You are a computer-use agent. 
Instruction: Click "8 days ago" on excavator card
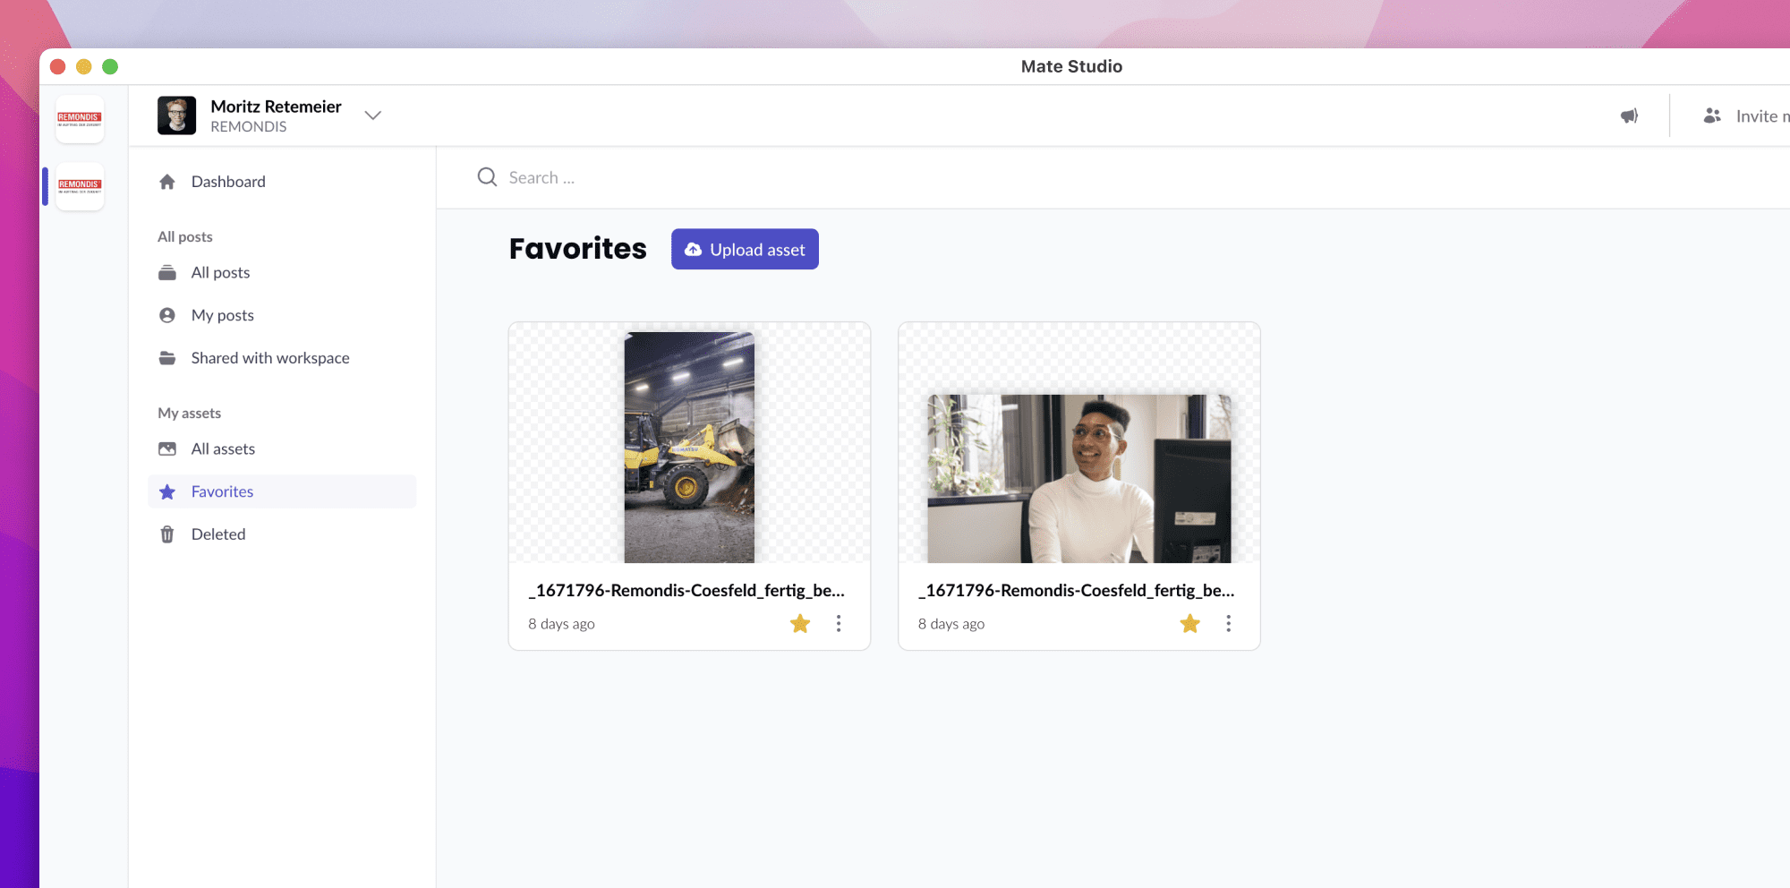561,624
